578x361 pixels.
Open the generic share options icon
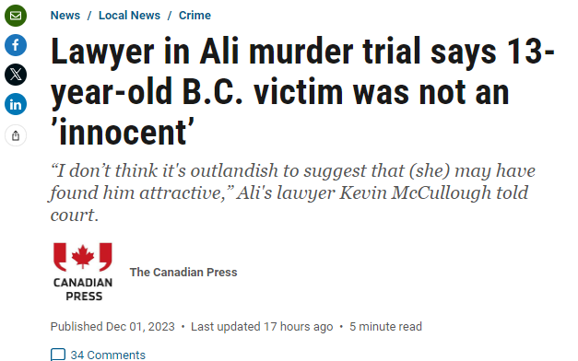pos(16,135)
